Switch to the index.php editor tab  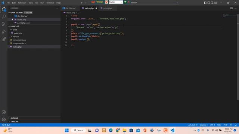[89, 8]
